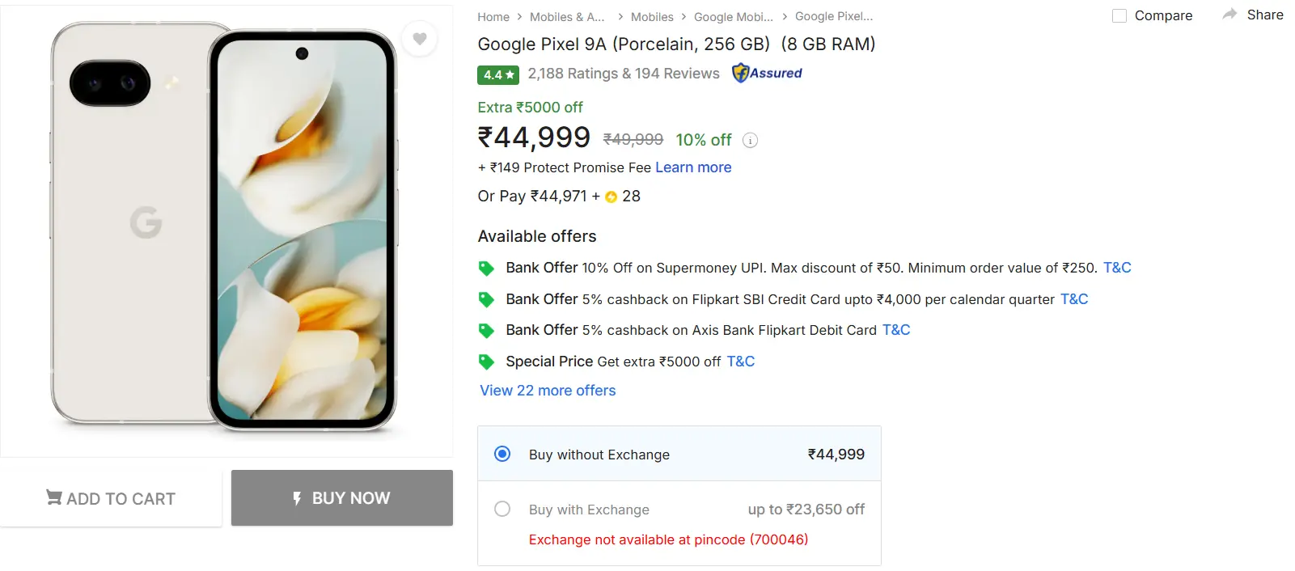
Task: Open Learn more about Protect Promise Fee
Action: (x=692, y=167)
